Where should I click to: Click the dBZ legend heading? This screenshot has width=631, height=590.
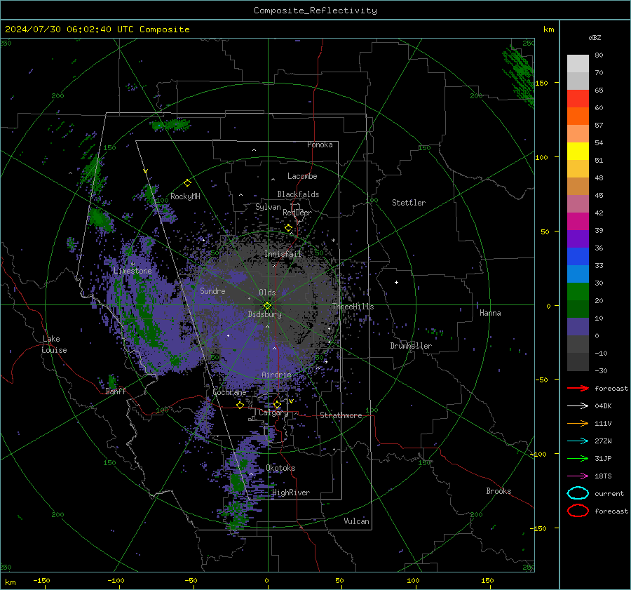point(595,37)
